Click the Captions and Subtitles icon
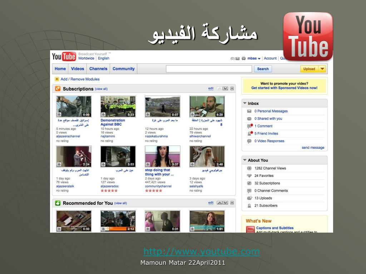The width and height of the screenshot is (366, 274). click(x=250, y=229)
